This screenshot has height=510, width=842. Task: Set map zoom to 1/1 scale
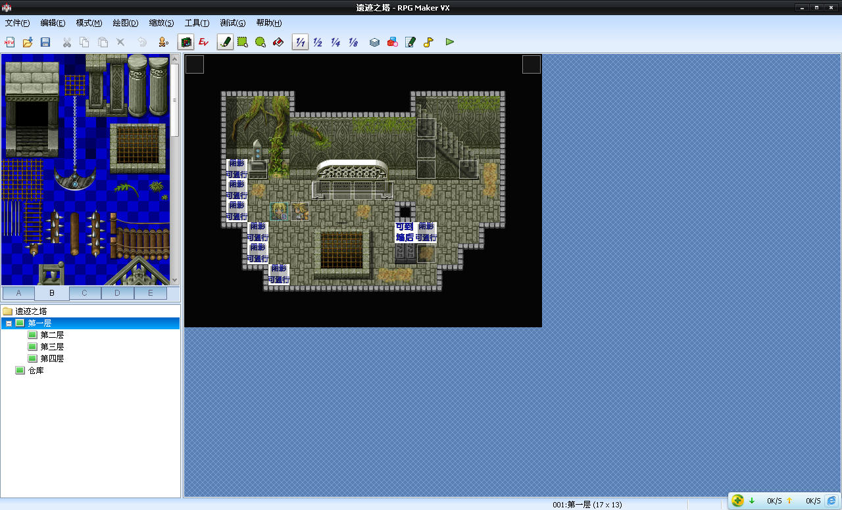click(300, 42)
